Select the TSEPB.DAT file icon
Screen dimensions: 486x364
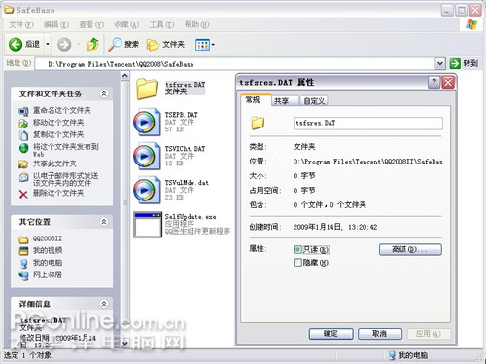(x=147, y=123)
